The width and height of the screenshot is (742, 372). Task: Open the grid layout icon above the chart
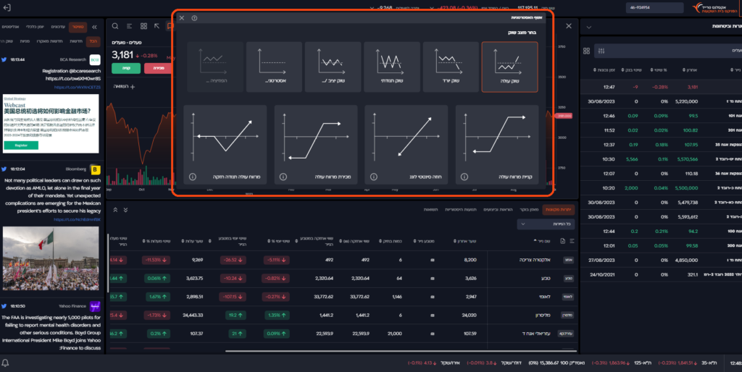(143, 26)
